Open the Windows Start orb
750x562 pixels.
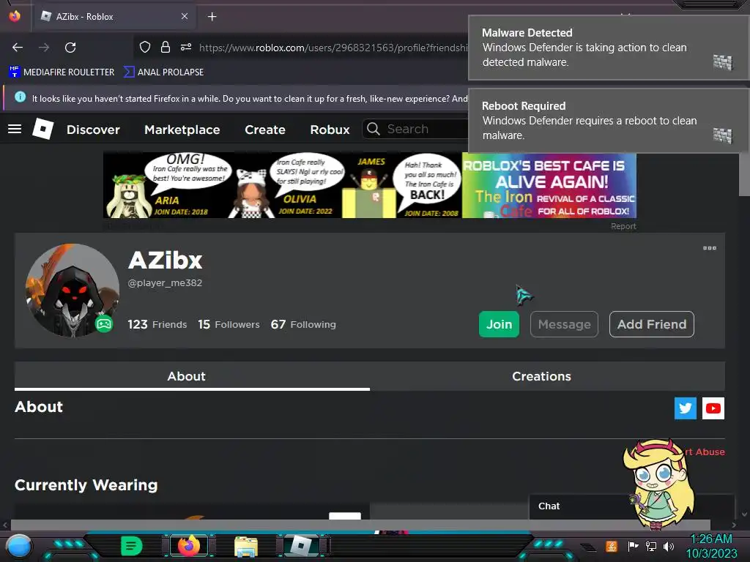tap(19, 547)
